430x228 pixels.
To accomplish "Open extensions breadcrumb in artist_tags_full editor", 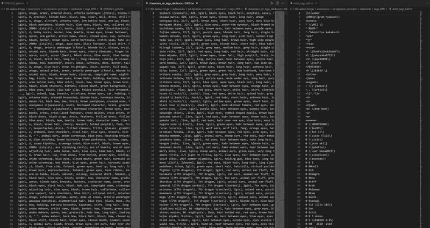I will (322, 9).
